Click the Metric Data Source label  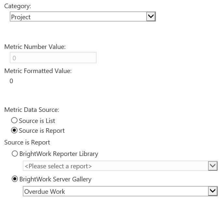point(32,110)
